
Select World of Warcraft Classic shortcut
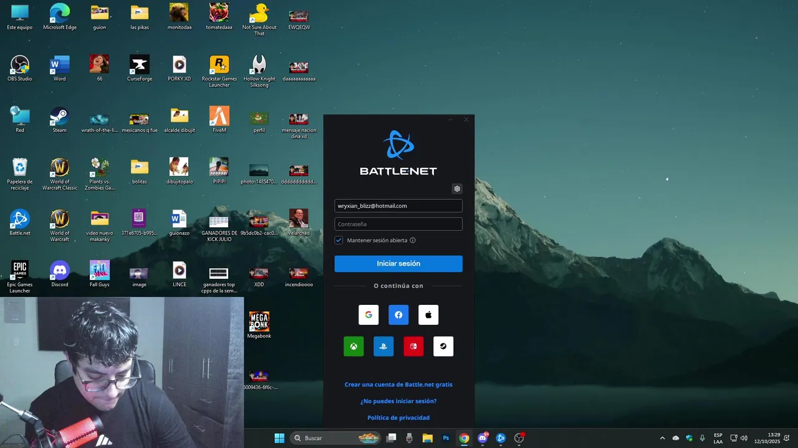point(60,175)
